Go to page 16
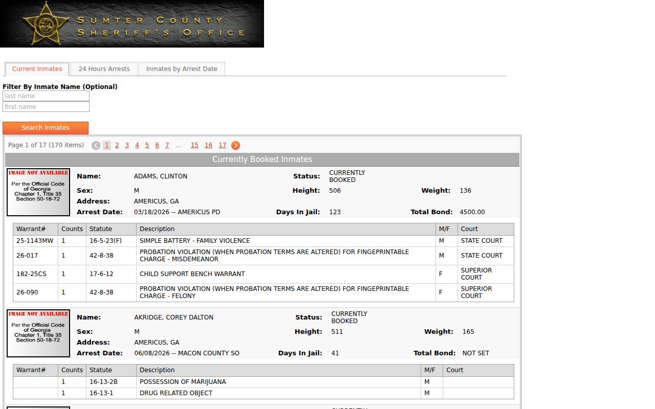The width and height of the screenshot is (655, 409). [x=208, y=145]
